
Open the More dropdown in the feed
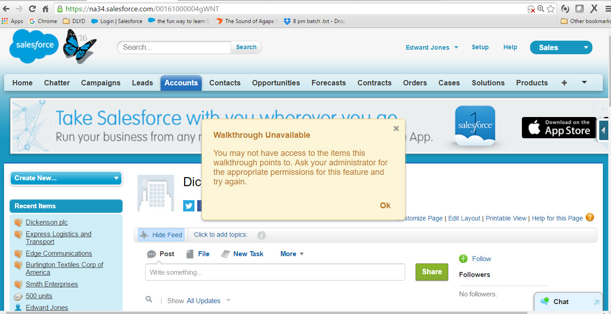pyautogui.click(x=291, y=253)
